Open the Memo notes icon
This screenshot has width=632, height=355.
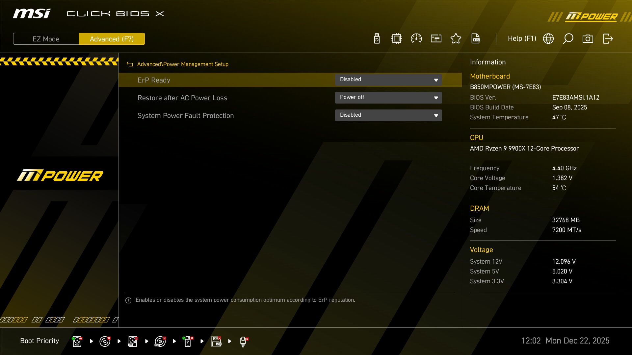tap(436, 38)
